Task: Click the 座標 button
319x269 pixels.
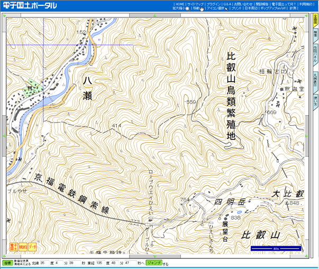Action: [7, 263]
